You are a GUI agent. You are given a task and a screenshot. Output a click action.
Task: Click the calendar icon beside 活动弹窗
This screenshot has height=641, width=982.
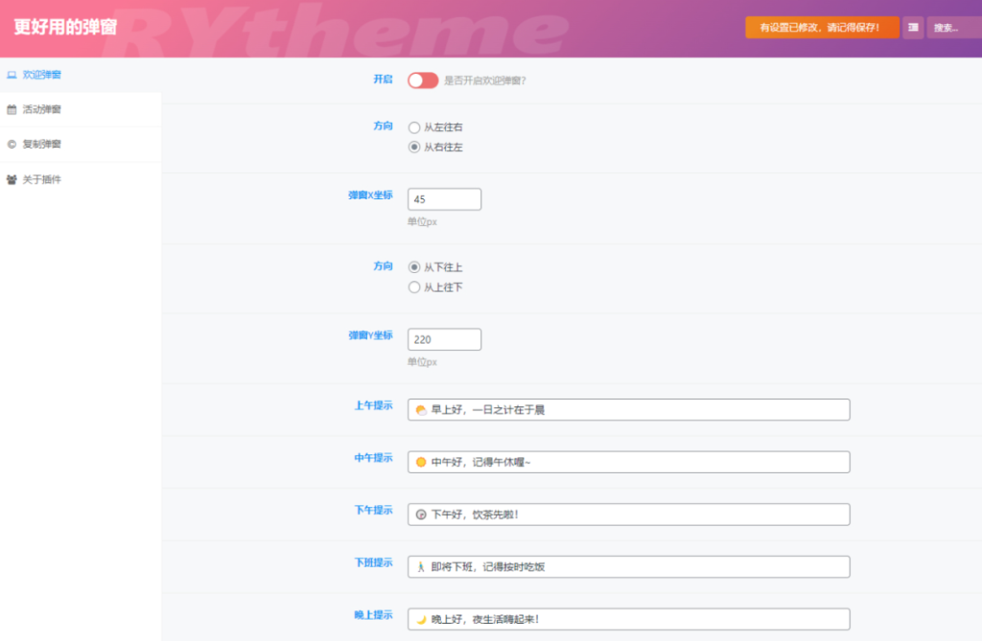click(12, 109)
